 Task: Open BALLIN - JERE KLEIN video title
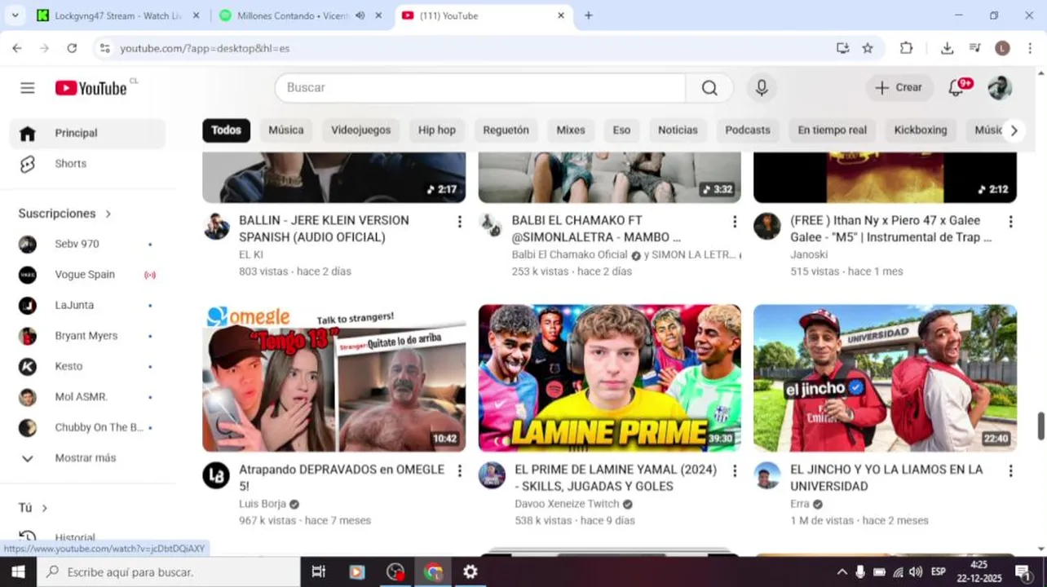[324, 229]
